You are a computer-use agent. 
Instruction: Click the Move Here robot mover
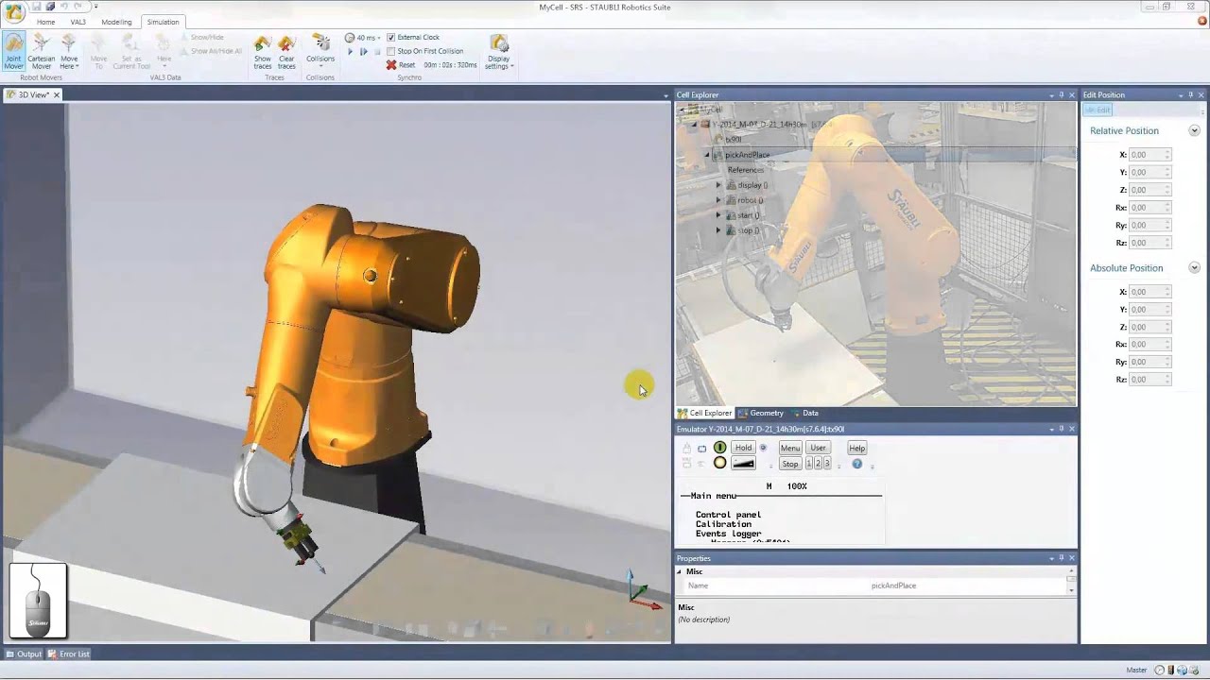tap(69, 51)
